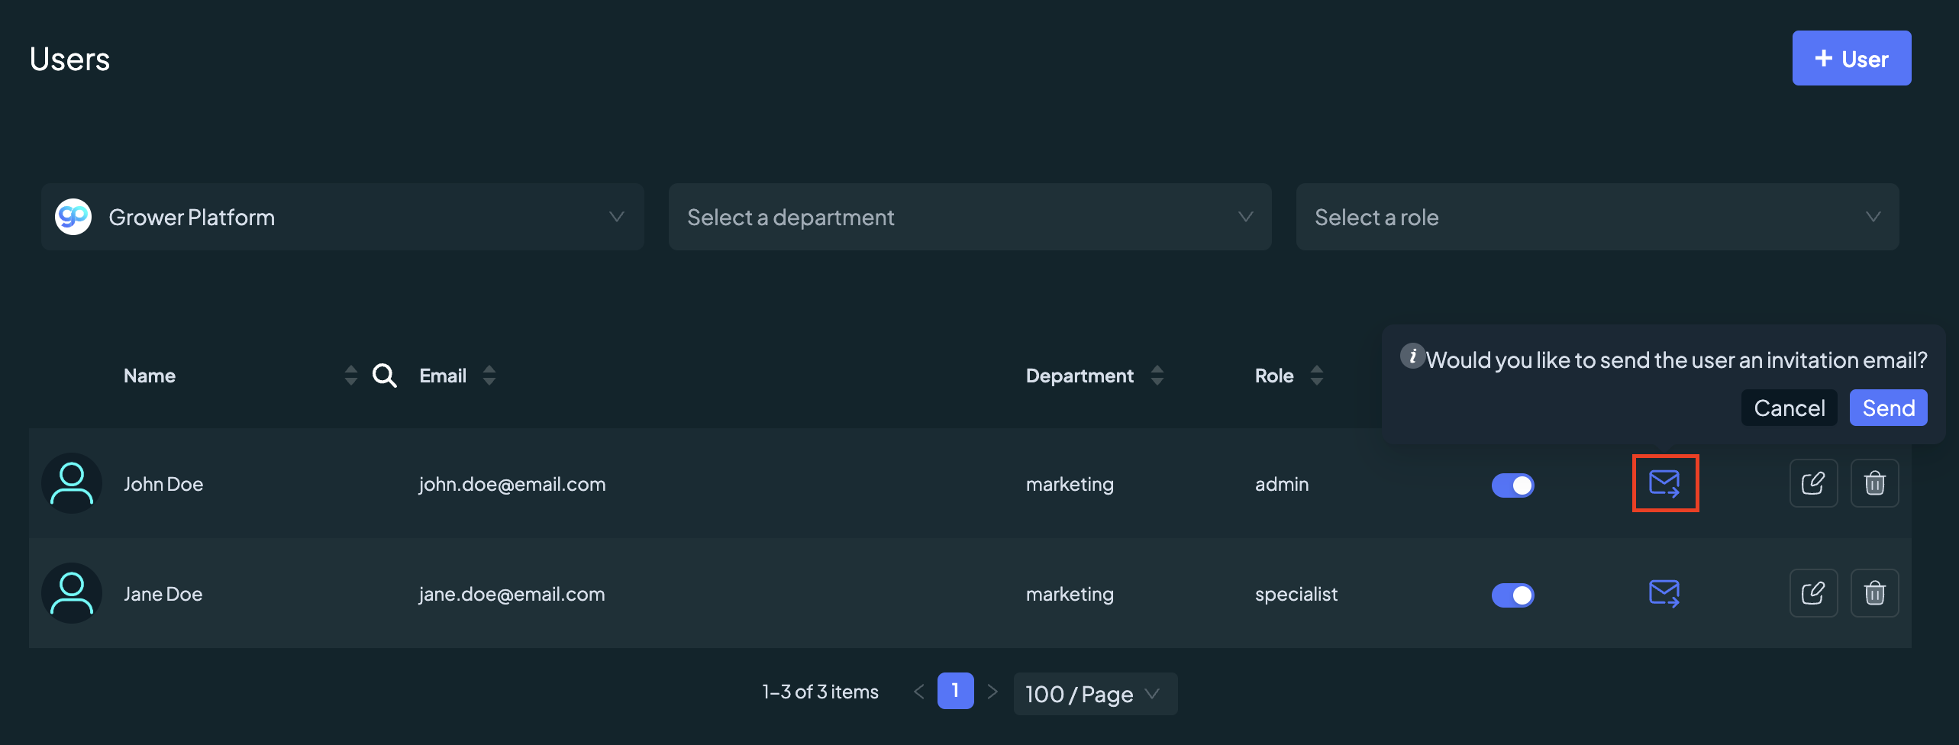The image size is (1959, 745).
Task: Click the 1-3 of 3 items text
Action: click(x=820, y=692)
